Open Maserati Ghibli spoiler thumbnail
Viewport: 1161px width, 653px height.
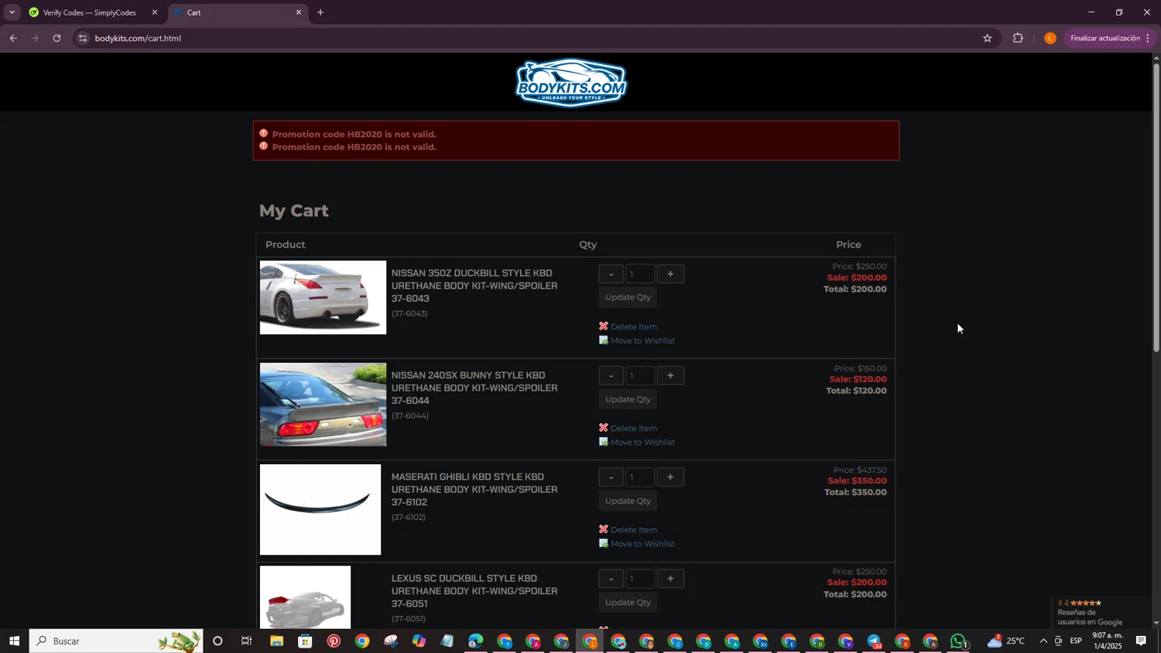(x=320, y=509)
